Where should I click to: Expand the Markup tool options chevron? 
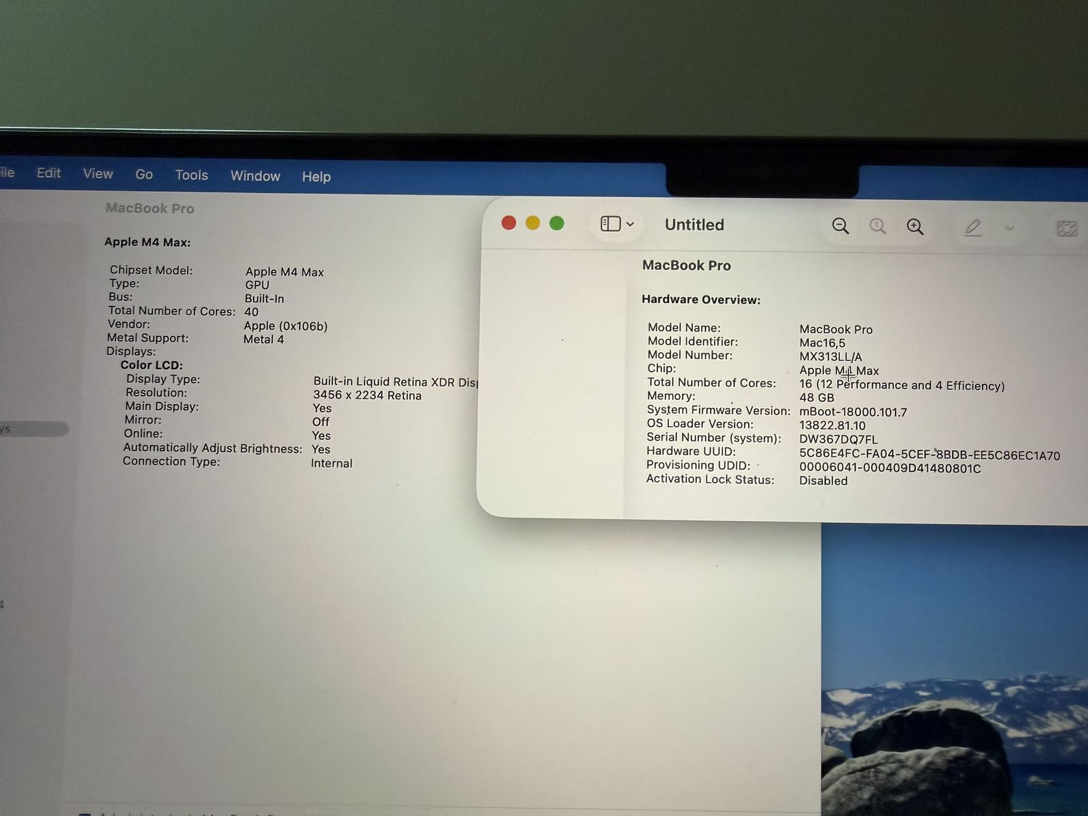click(1010, 228)
